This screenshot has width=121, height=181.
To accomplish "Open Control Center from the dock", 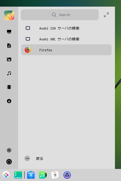I will (67, 175).
